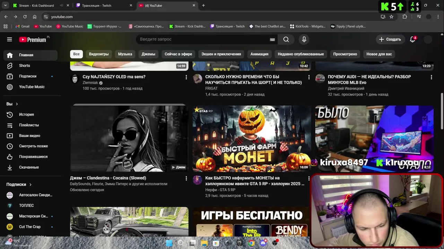
Task: Open the YouTube hamburger guide menu
Action: (x=9, y=39)
